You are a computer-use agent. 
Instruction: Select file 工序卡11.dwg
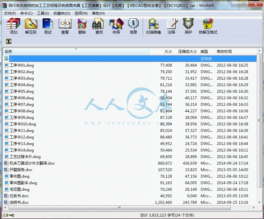point(22,131)
